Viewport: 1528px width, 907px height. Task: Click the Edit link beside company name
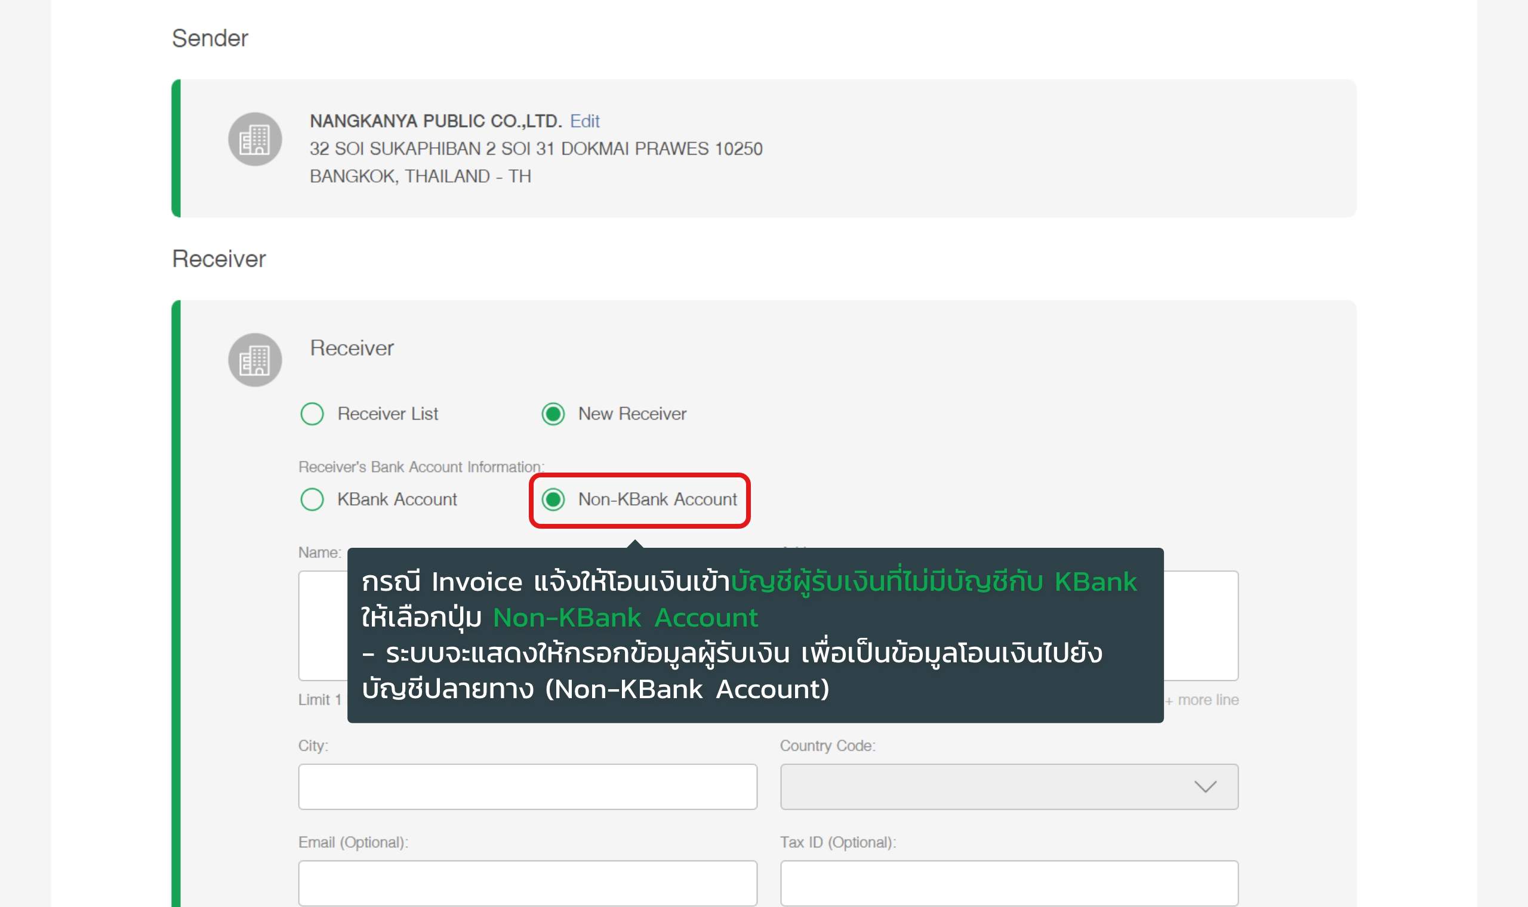584,121
